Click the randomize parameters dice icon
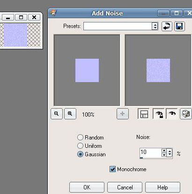 tap(186, 114)
